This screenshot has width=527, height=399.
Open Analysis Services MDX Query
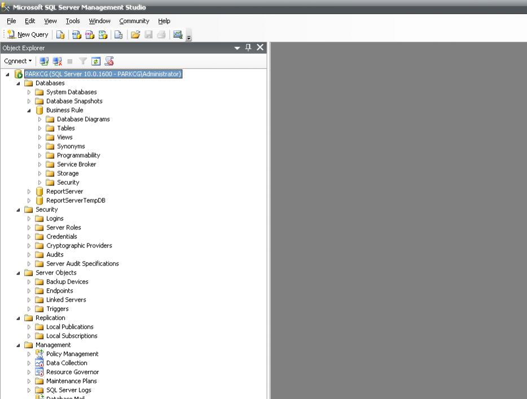point(77,34)
